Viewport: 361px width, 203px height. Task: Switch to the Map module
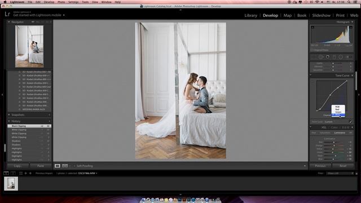click(288, 15)
